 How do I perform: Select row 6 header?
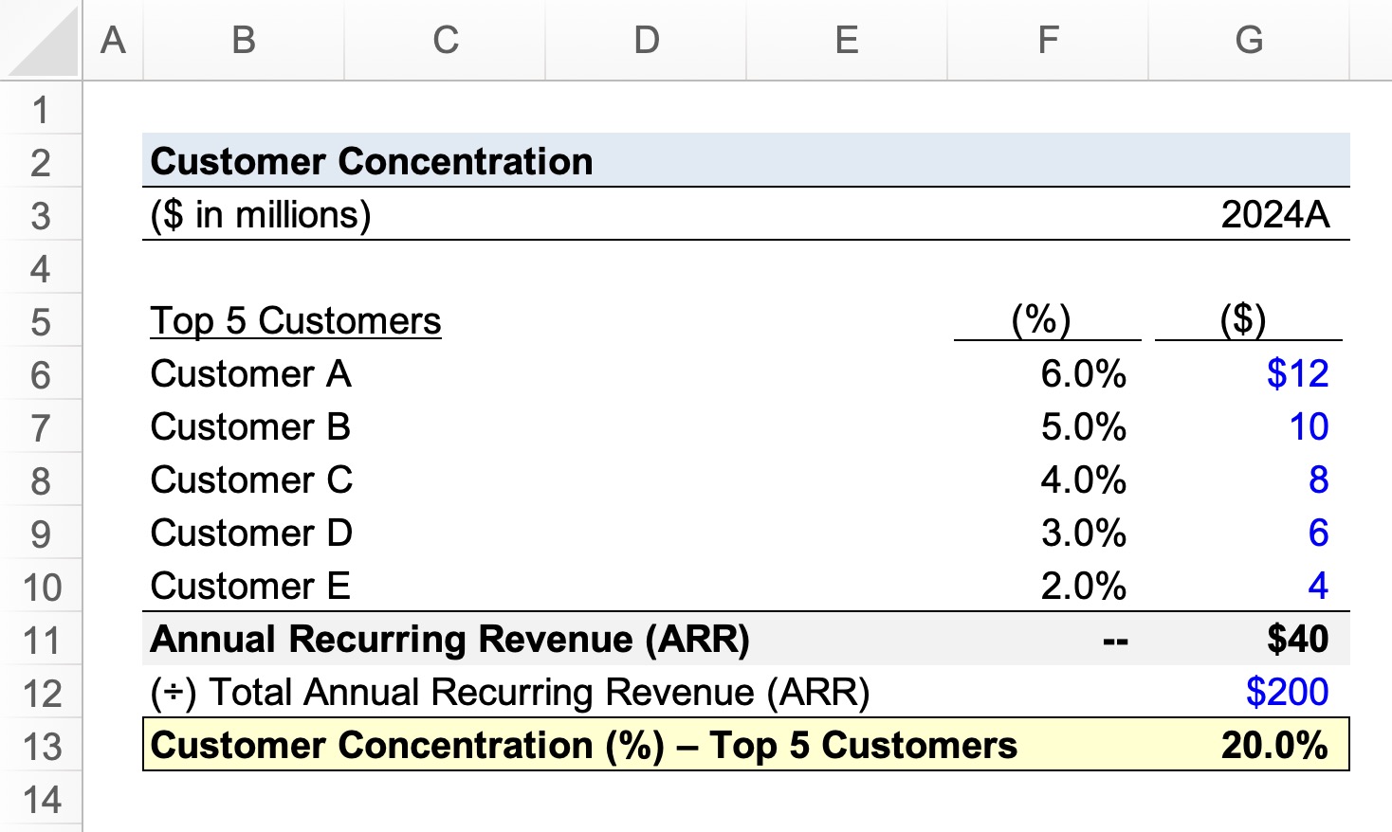pyautogui.click(x=41, y=375)
